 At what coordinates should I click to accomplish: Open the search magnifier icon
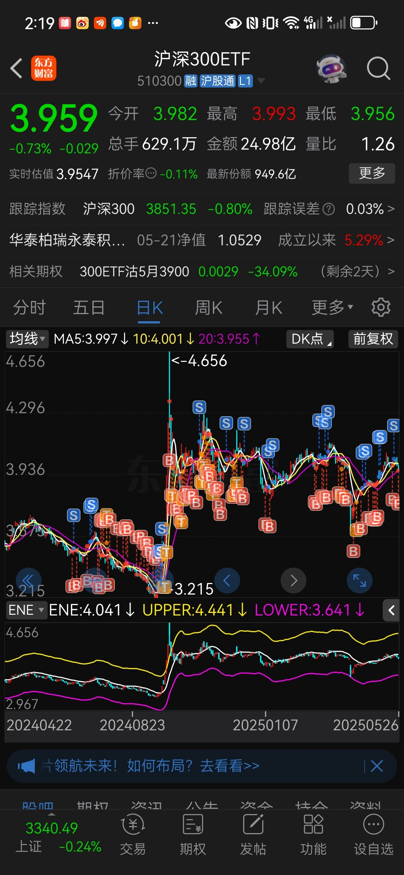(378, 68)
